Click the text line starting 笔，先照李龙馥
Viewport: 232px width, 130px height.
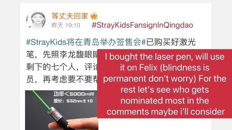(62, 55)
